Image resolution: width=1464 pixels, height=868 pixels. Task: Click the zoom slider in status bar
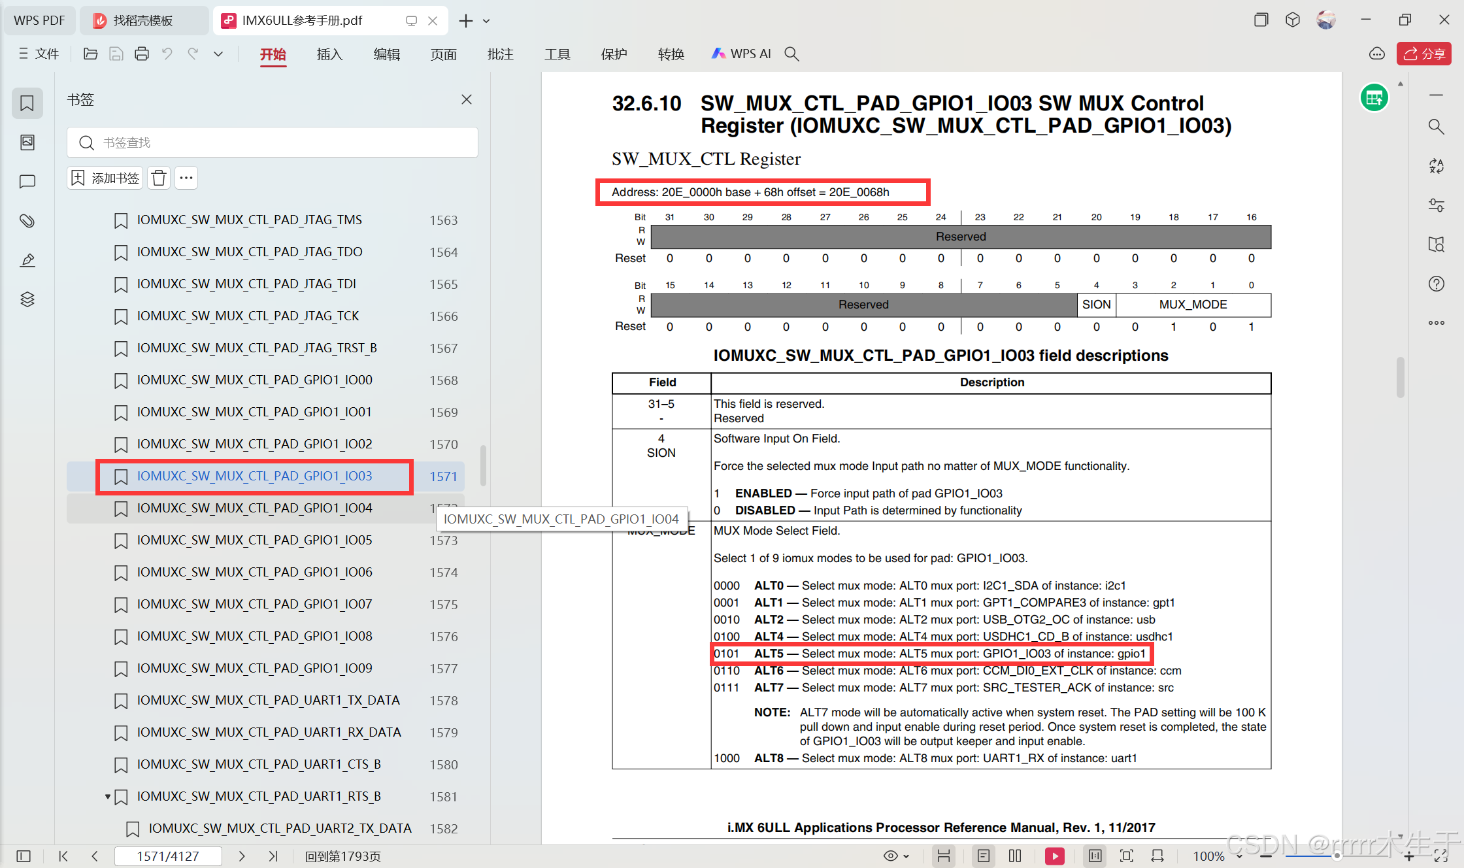pyautogui.click(x=1336, y=856)
